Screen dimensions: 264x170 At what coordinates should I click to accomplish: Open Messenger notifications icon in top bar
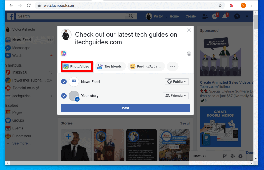point(215,16)
